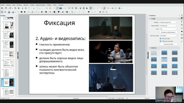Select slide 13 thumbnail in Слайды panel

click(x=9, y=73)
